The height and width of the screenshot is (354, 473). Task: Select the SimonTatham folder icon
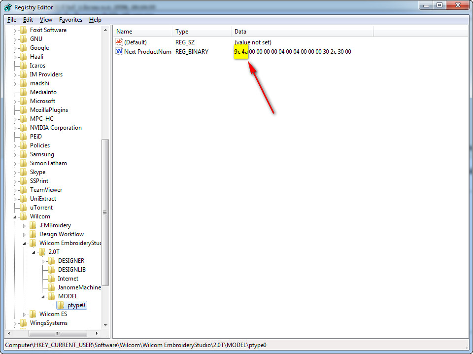point(24,163)
